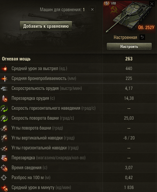157x192 pixels.
Task: Click the Настроить button
Action: pos(129,46)
